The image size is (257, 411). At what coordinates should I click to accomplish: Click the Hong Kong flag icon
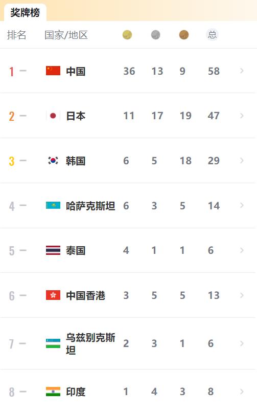(53, 295)
